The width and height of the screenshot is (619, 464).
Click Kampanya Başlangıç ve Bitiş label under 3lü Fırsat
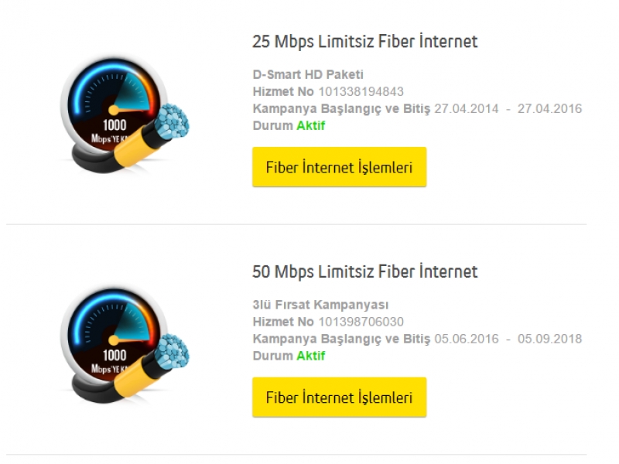341,339
